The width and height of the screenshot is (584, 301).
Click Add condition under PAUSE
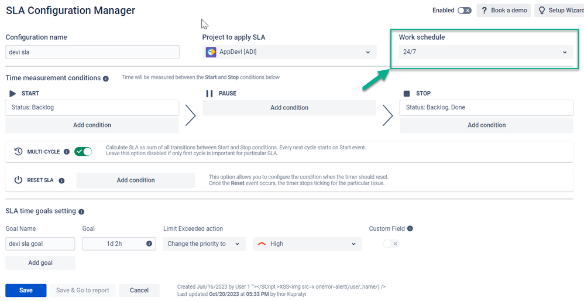[x=290, y=108]
